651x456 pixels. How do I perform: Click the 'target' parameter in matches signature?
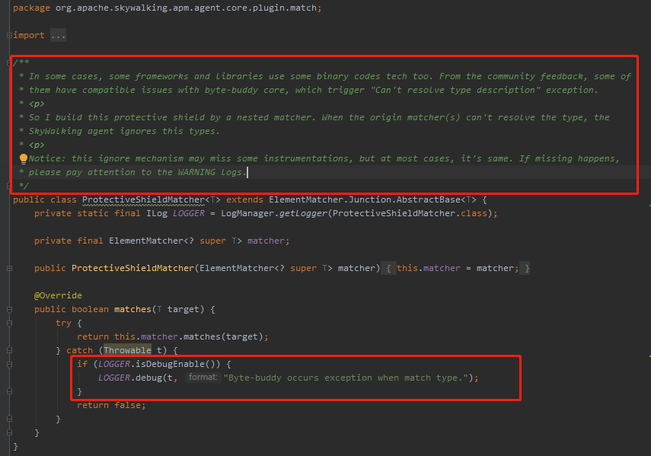[x=183, y=309]
